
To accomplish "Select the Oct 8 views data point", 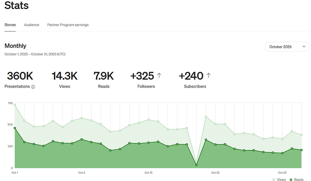I will 82,118.
